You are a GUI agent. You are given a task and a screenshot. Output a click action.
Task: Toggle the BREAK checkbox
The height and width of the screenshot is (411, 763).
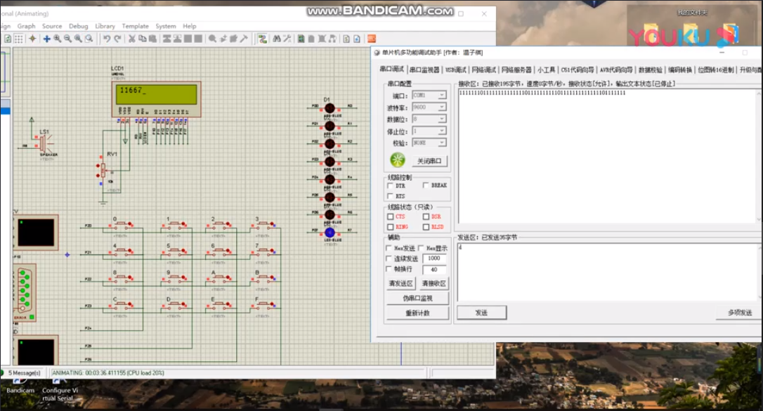tap(426, 185)
